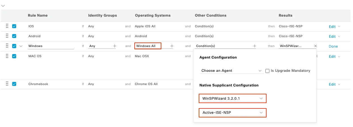
Task: Click Identity Groups column header
Action: point(102,15)
